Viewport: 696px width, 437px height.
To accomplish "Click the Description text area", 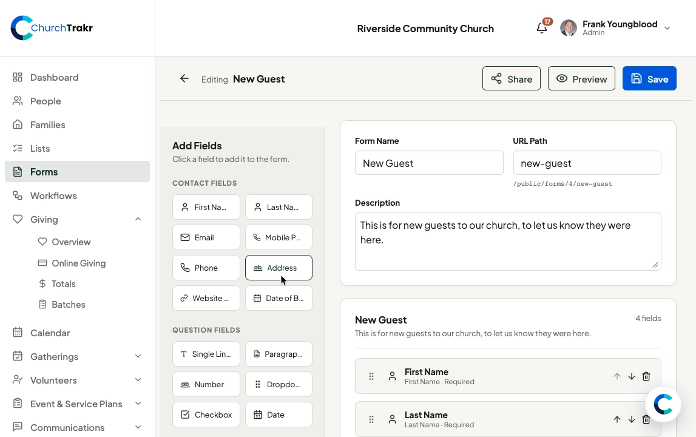I will pos(508,242).
